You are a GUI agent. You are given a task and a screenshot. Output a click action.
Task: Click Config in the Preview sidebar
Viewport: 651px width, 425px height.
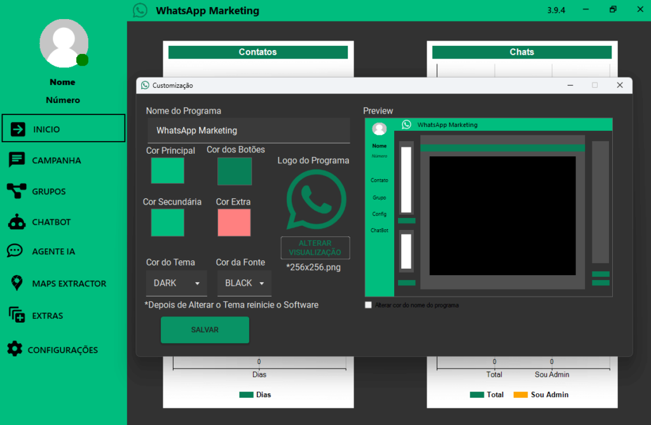(x=380, y=213)
